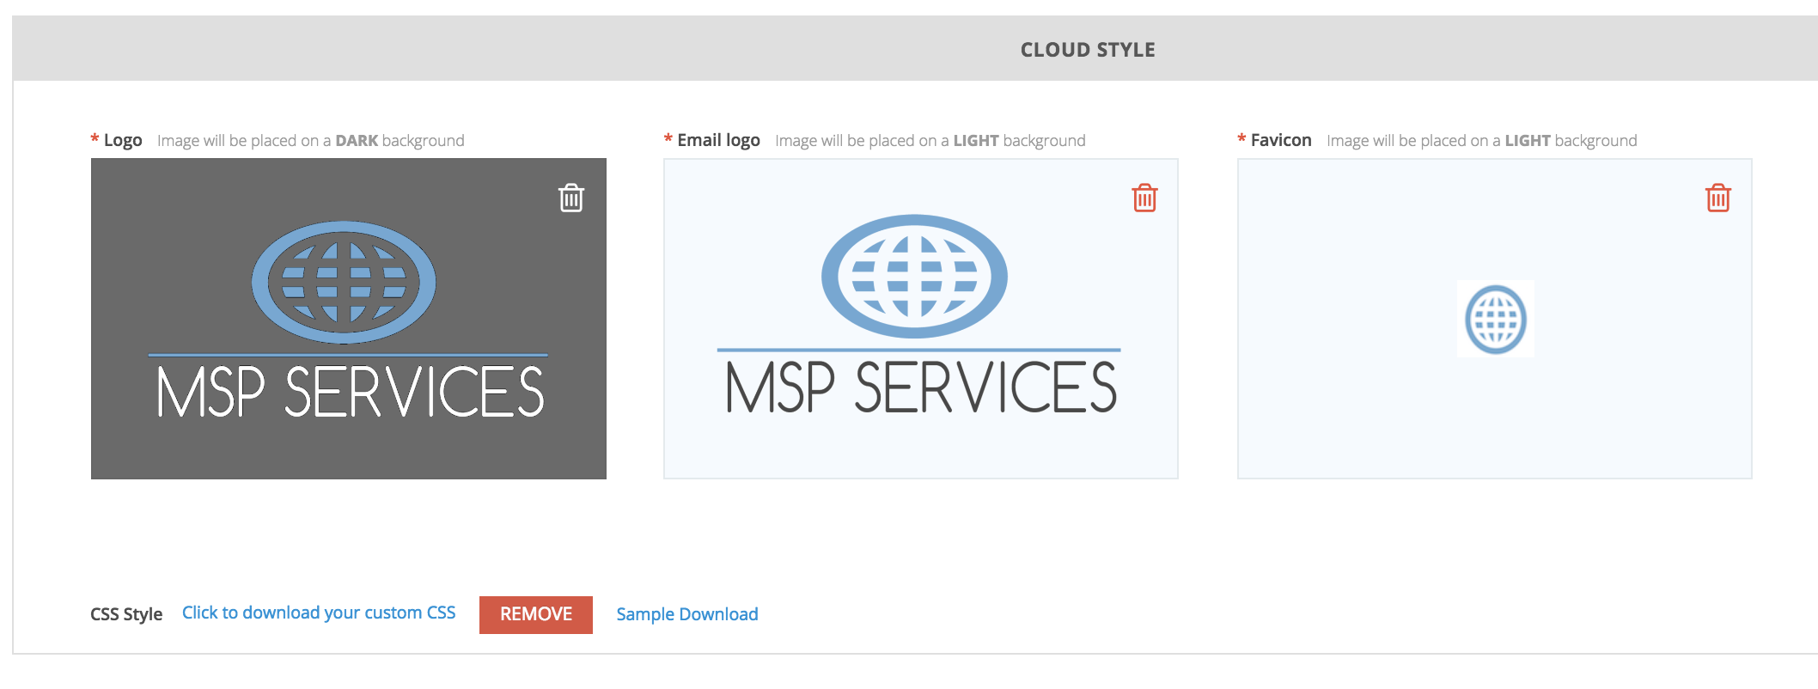Open the custom CSS download link
1818x689 pixels.
coord(319,613)
